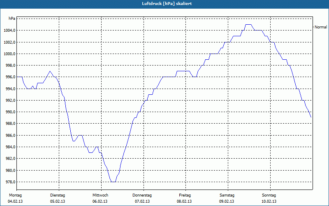Click the date '07.02.13'
329x206 pixels.
(x=142, y=201)
